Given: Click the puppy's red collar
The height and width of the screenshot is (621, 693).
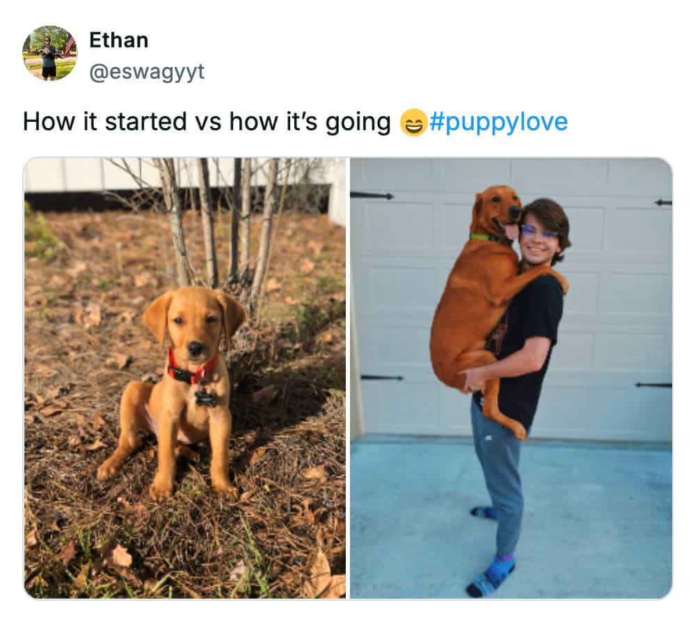Looking at the screenshot, I should click(191, 368).
